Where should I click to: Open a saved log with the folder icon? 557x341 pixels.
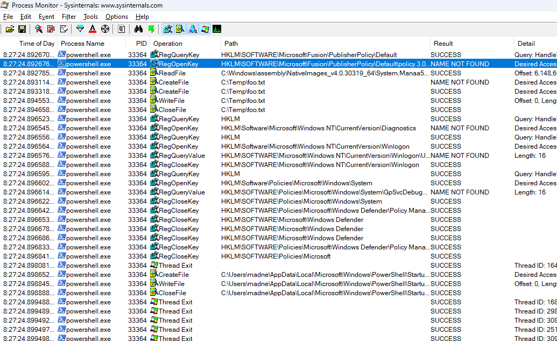pyautogui.click(x=10, y=29)
